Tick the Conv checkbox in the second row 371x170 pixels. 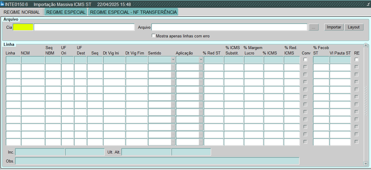(x=305, y=67)
